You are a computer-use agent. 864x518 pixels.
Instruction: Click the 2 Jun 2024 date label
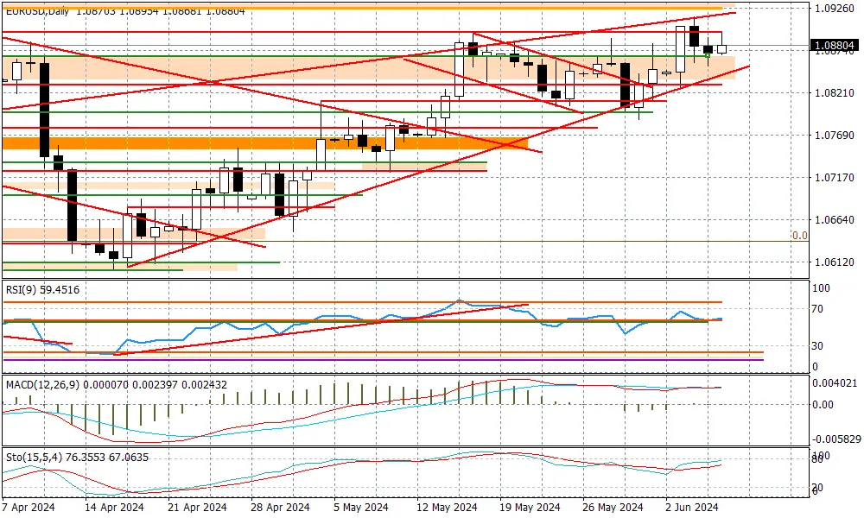click(x=693, y=507)
